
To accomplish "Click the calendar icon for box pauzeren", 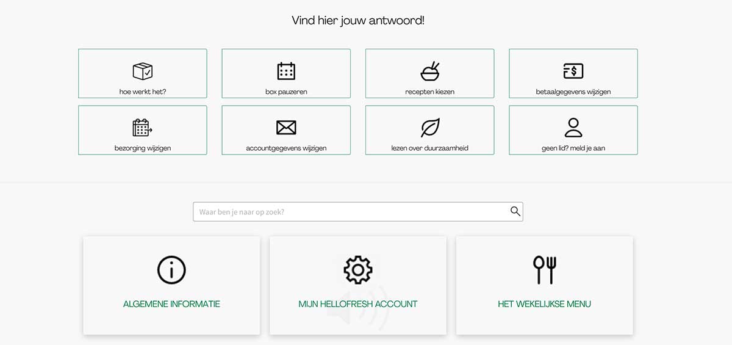I will point(286,71).
